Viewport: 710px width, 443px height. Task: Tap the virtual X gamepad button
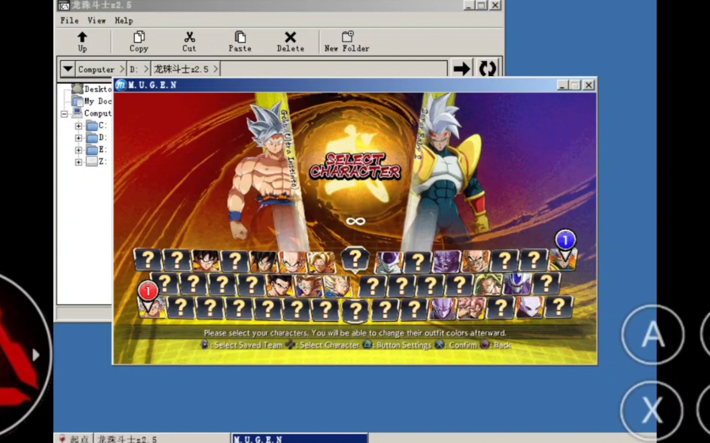[652, 411]
